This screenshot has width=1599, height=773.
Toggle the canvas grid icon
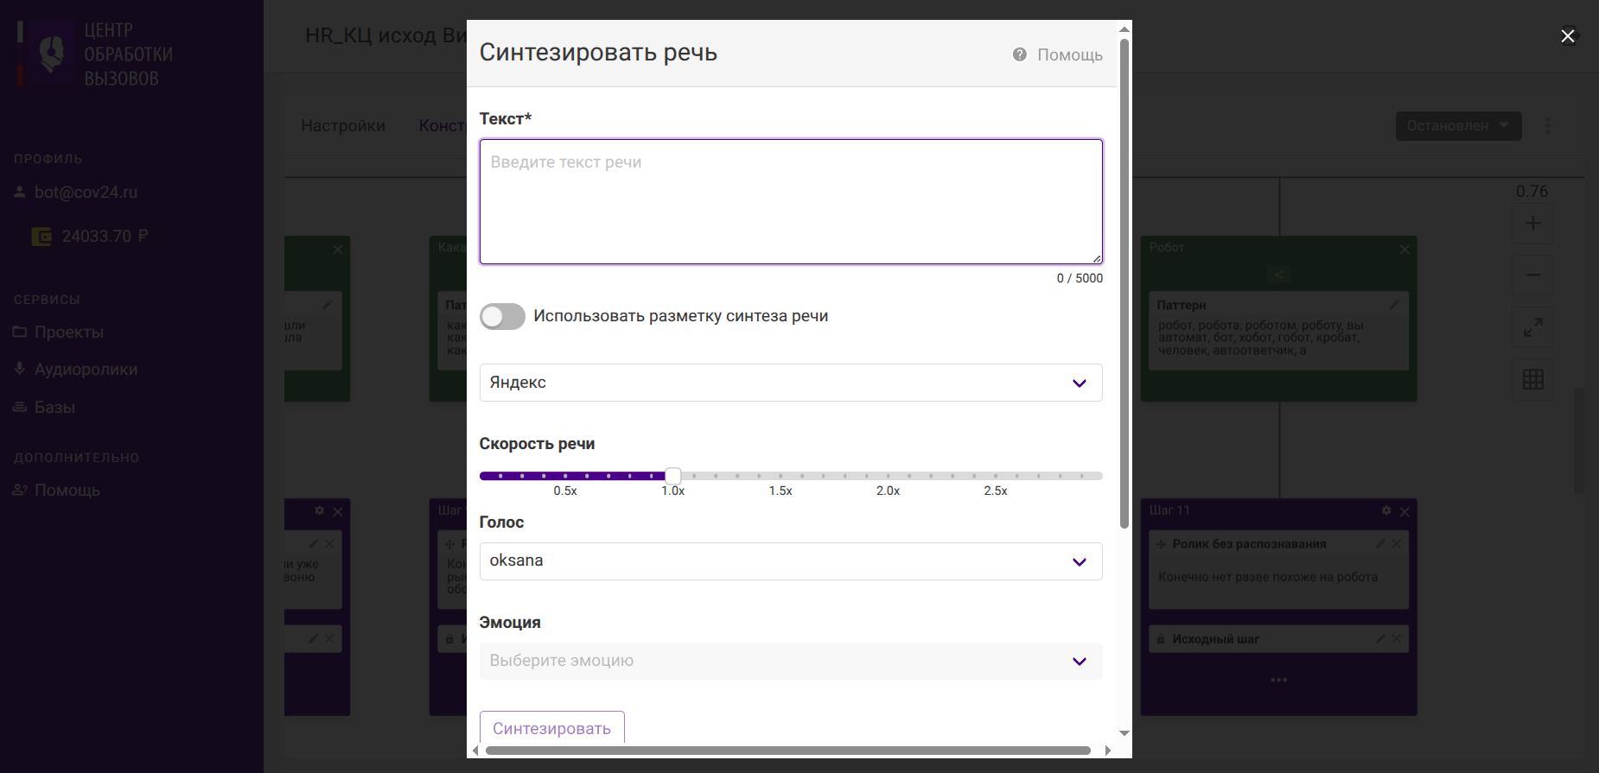click(x=1532, y=380)
